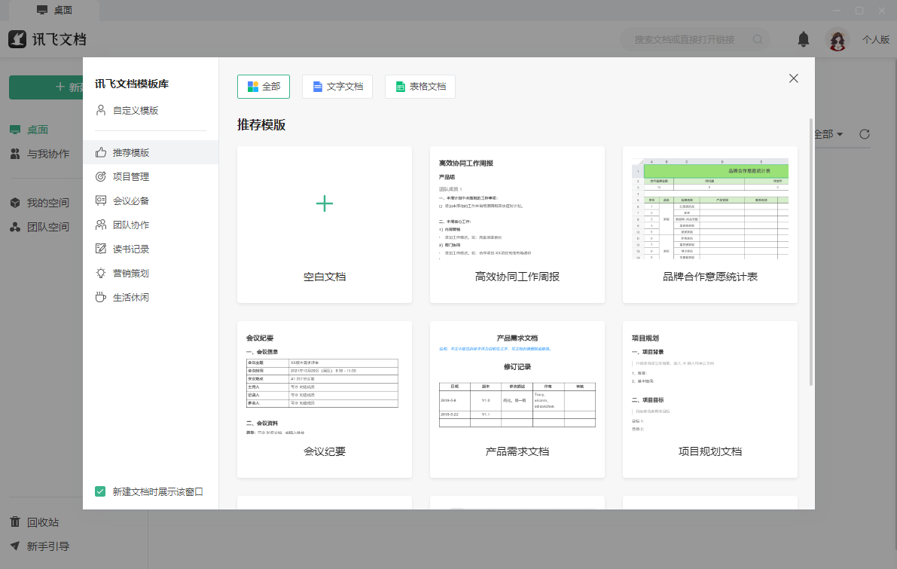Click 新手引导 text in main sidebar

[48, 546]
